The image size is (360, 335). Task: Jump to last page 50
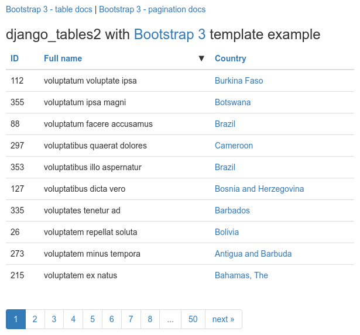click(193, 319)
